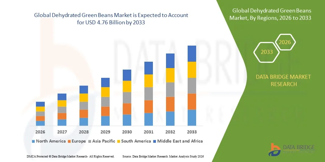The image size is (325, 162).
Task: Click the 2029 x-axis year label
Action: (105, 132)
